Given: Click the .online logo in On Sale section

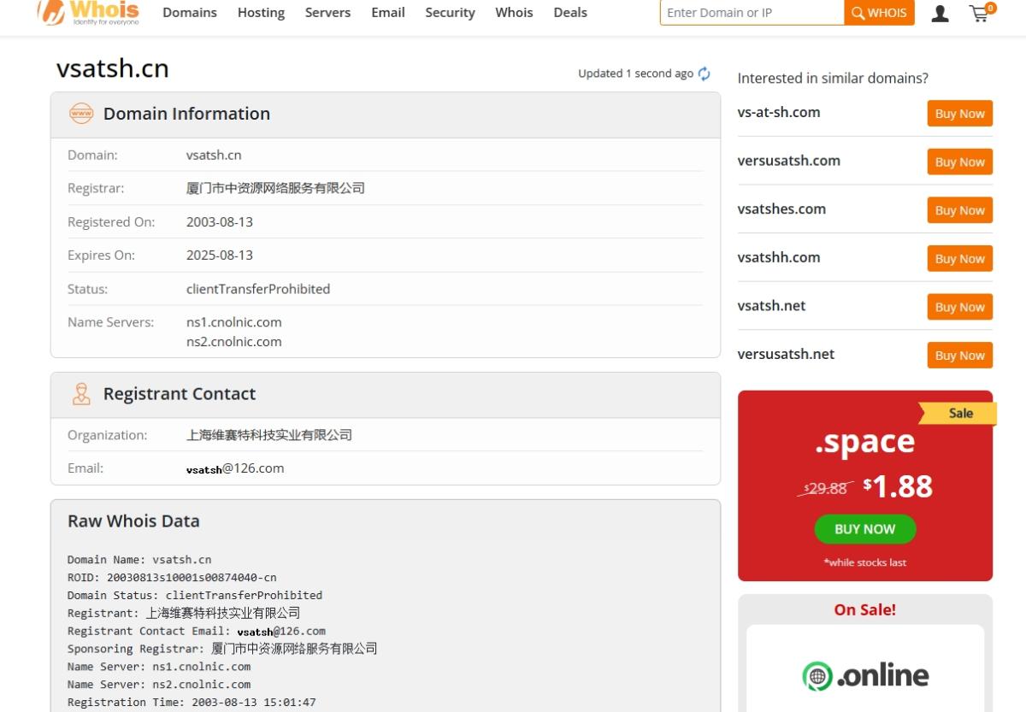Looking at the screenshot, I should coord(864,674).
